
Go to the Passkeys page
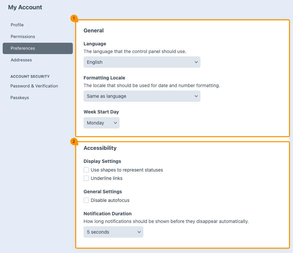[x=19, y=97]
